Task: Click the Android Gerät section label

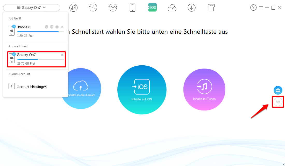Action: 18,46
